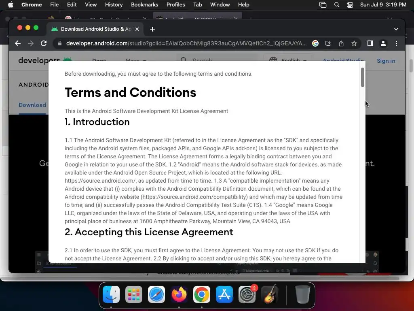The width and height of the screenshot is (414, 311).
Task: Click the date and time in menu bar
Action: pos(383,4)
